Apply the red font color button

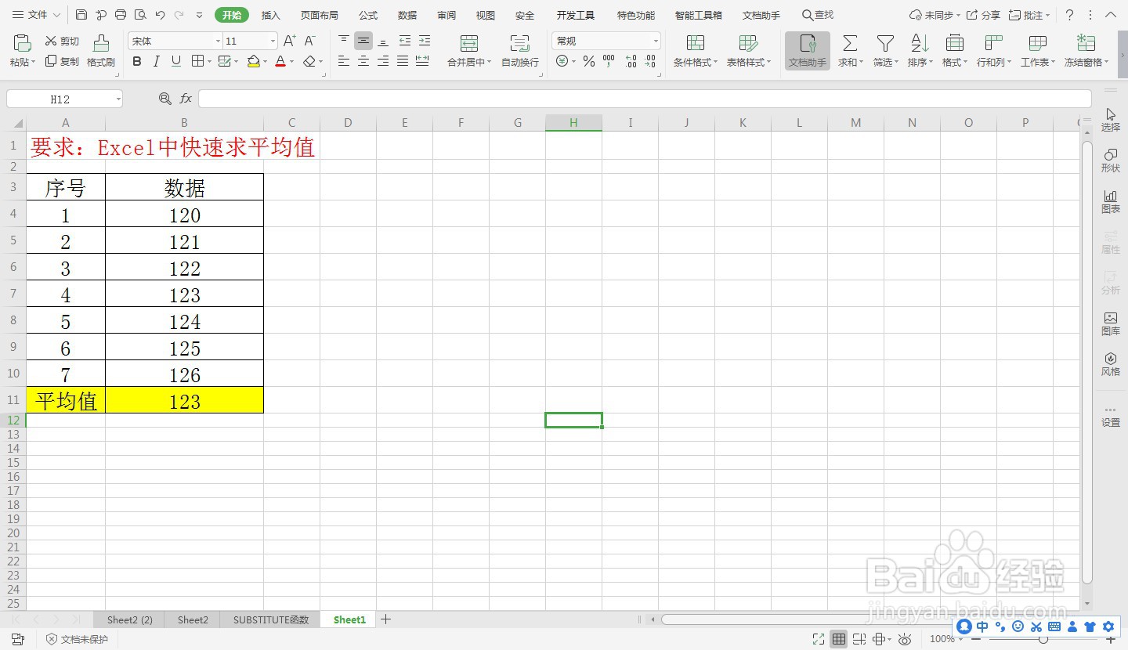click(x=280, y=61)
